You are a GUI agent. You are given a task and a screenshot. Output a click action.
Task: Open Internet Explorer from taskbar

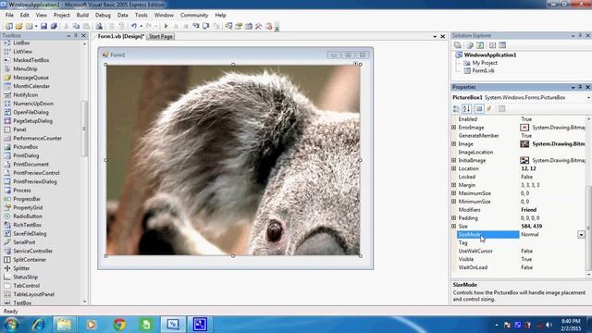pos(38,325)
